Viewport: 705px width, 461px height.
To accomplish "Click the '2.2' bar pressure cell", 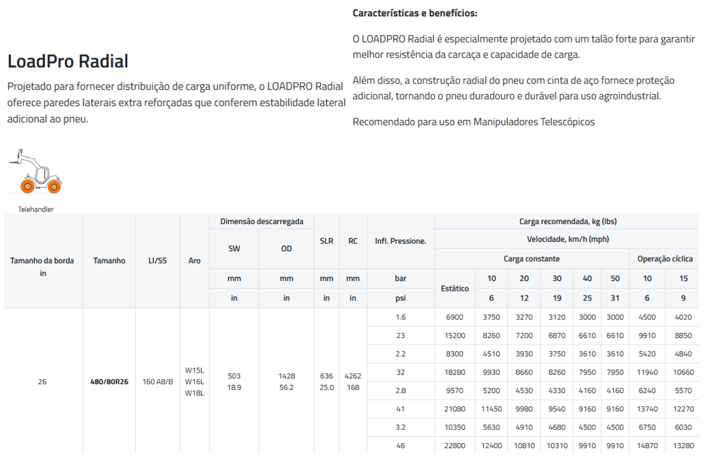I will [401, 354].
